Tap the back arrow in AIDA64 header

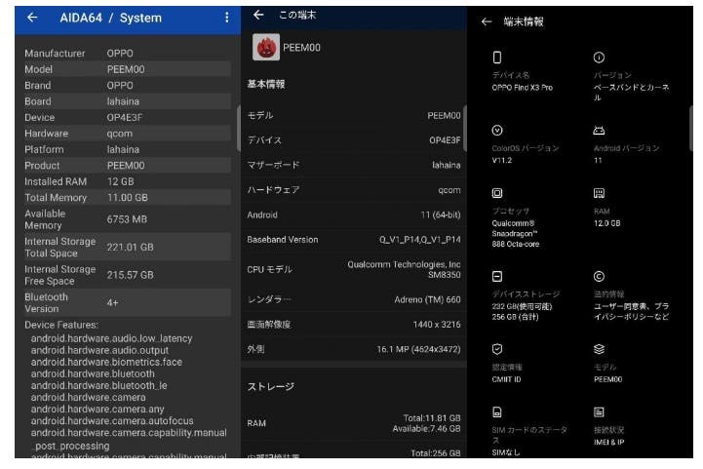[32, 18]
